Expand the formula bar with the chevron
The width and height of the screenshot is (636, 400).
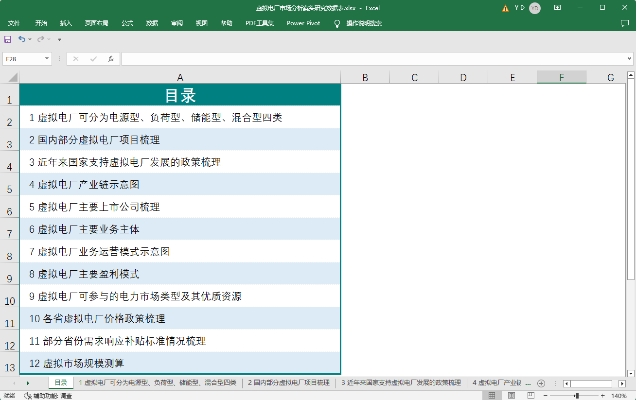click(630, 59)
